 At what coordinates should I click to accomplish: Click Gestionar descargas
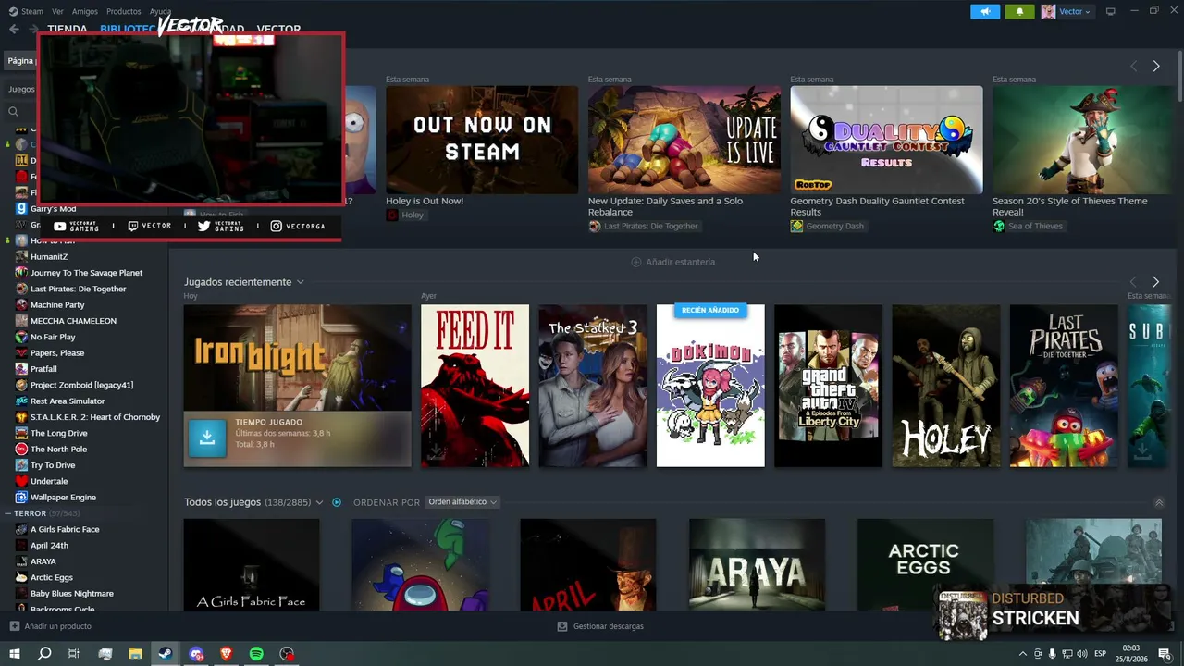(x=609, y=626)
